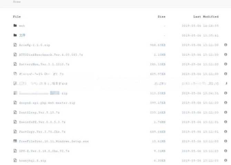Viewport: 231px width, 165px height.
Task: Click info icon for dnspod-api-php-web-master.zip
Action: click(226, 103)
